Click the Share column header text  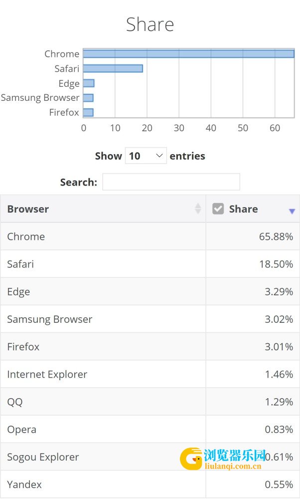[243, 209]
